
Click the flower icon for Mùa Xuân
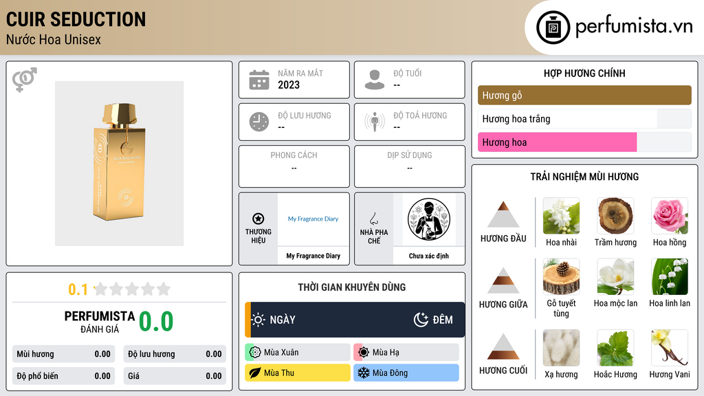tap(255, 353)
